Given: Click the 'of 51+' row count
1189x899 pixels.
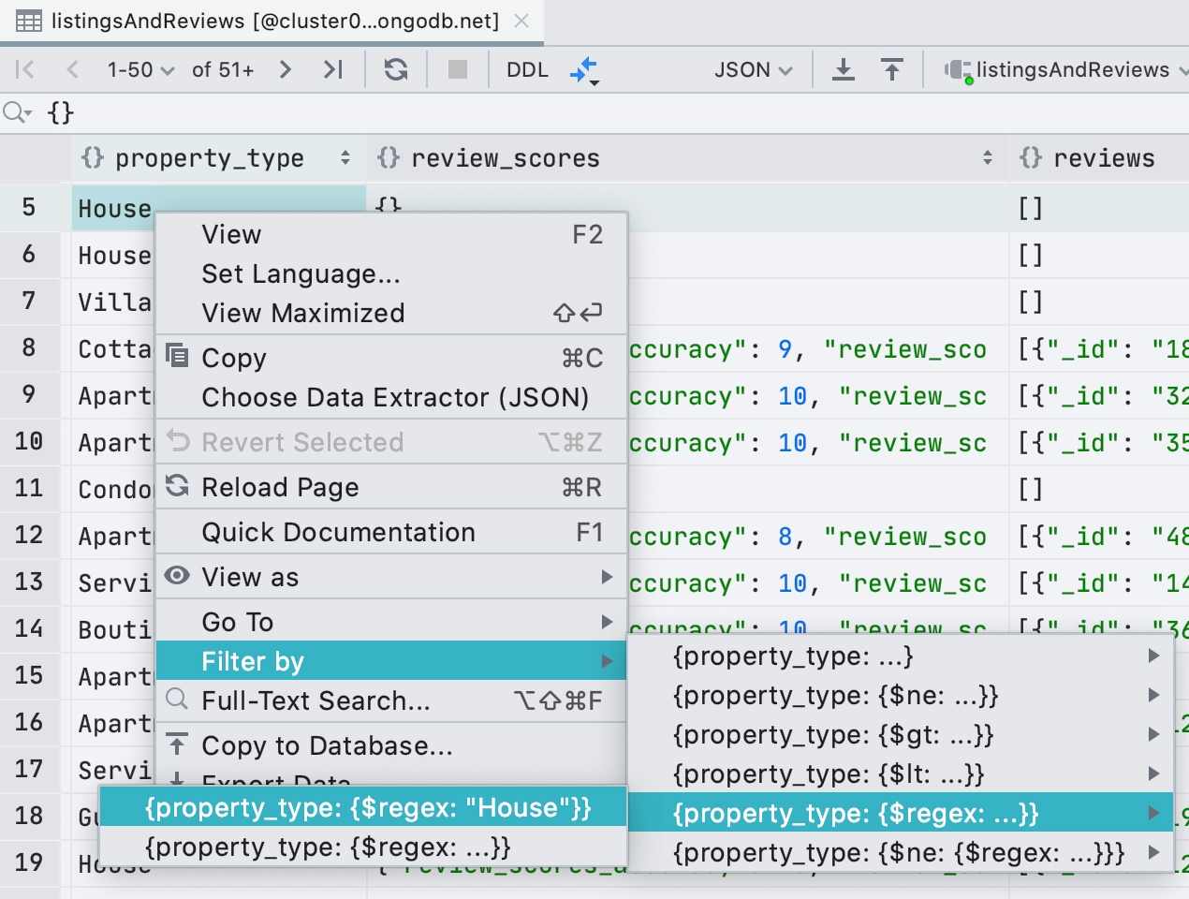Looking at the screenshot, I should [x=223, y=70].
